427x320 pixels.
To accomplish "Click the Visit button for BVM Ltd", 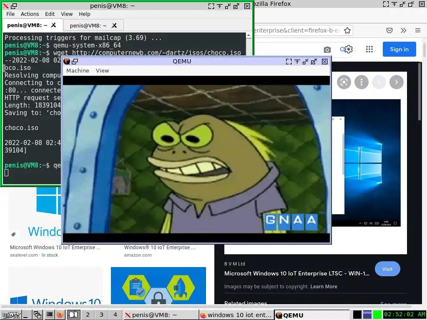I will coord(387,269).
